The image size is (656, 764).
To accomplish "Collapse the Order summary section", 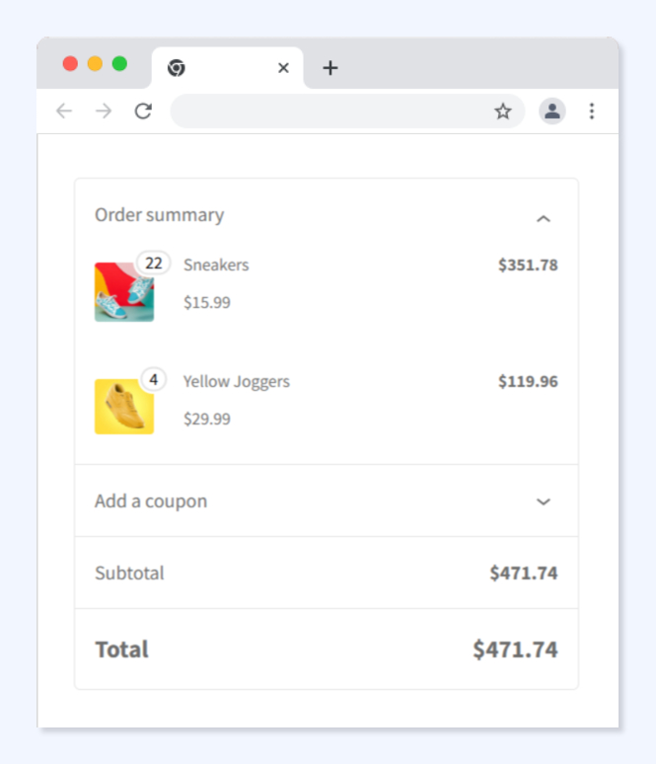I will 543,218.
